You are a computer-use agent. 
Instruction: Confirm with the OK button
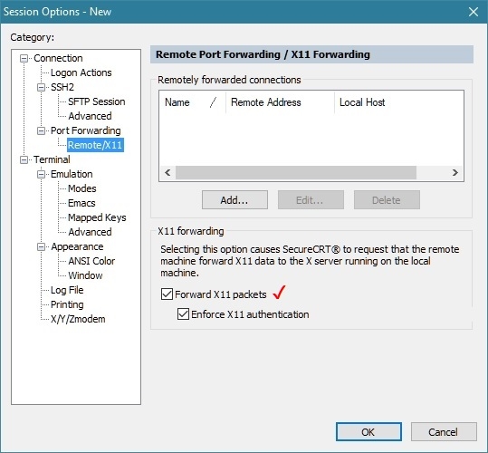368,432
